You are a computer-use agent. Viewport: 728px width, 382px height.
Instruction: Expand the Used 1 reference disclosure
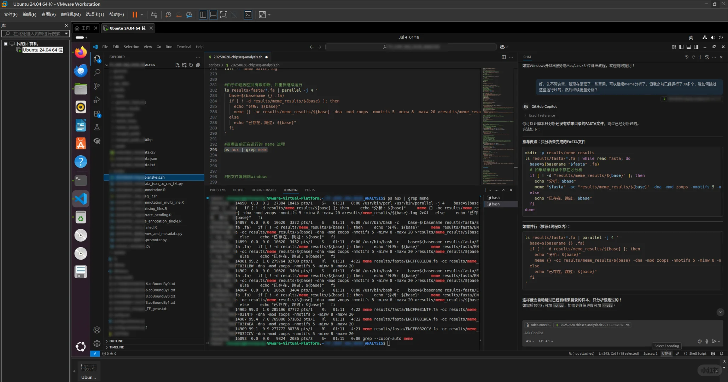(x=541, y=116)
